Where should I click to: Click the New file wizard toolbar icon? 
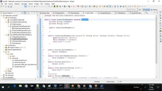[2, 7]
